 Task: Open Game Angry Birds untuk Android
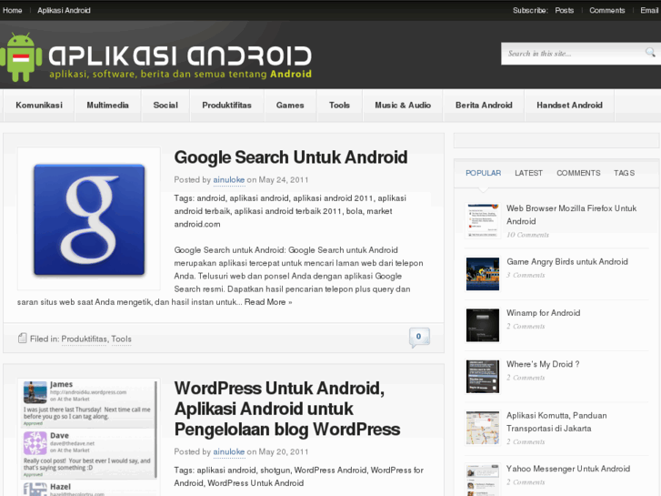567,262
